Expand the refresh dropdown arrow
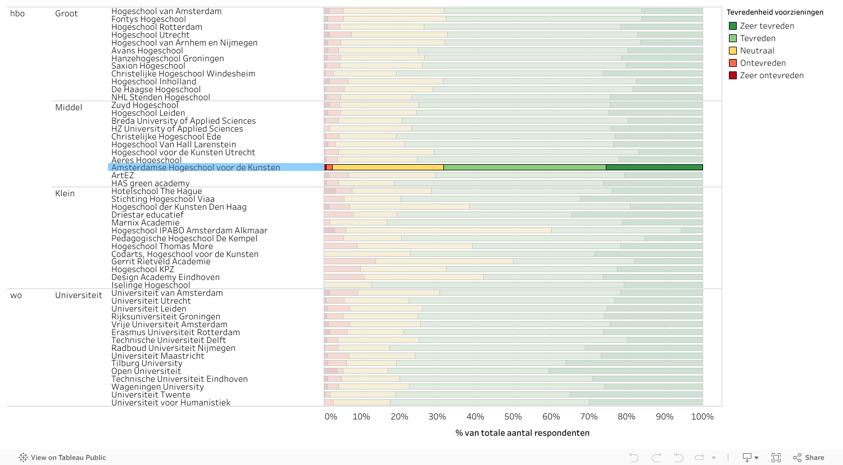Viewport: 843px width, 465px height. click(714, 458)
